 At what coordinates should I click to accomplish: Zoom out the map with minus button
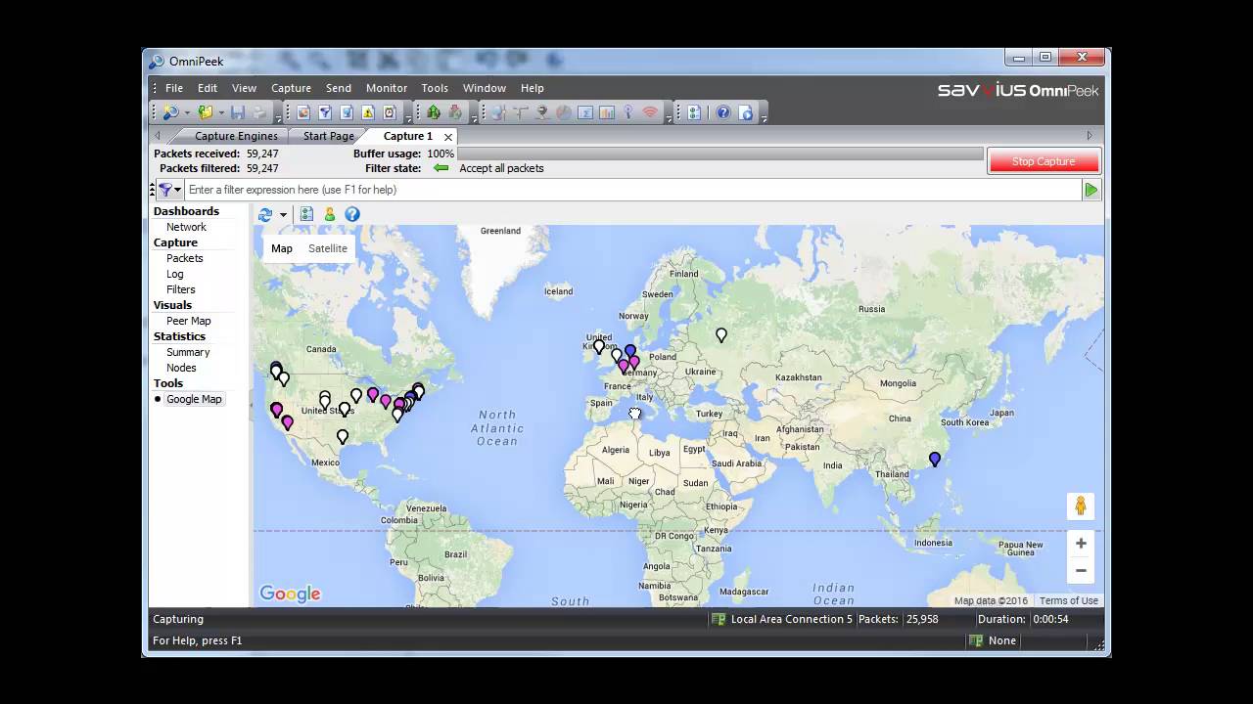tap(1081, 571)
